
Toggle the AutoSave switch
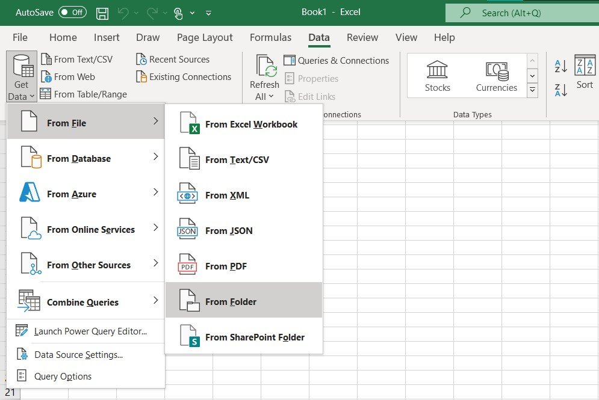pyautogui.click(x=72, y=13)
